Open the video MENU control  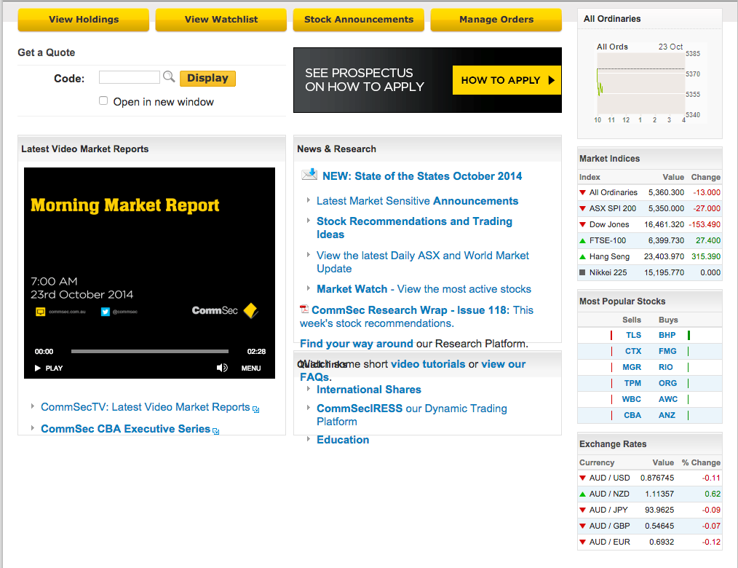click(251, 368)
